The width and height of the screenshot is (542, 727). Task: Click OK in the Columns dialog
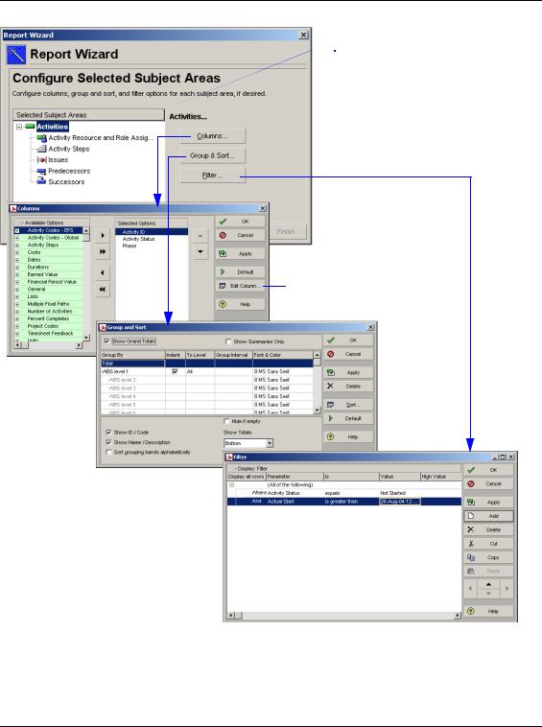pyautogui.click(x=240, y=222)
